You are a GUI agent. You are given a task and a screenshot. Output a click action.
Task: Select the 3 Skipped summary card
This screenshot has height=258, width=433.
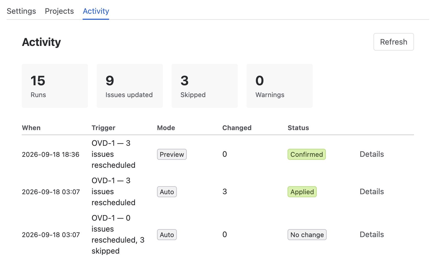205,86
